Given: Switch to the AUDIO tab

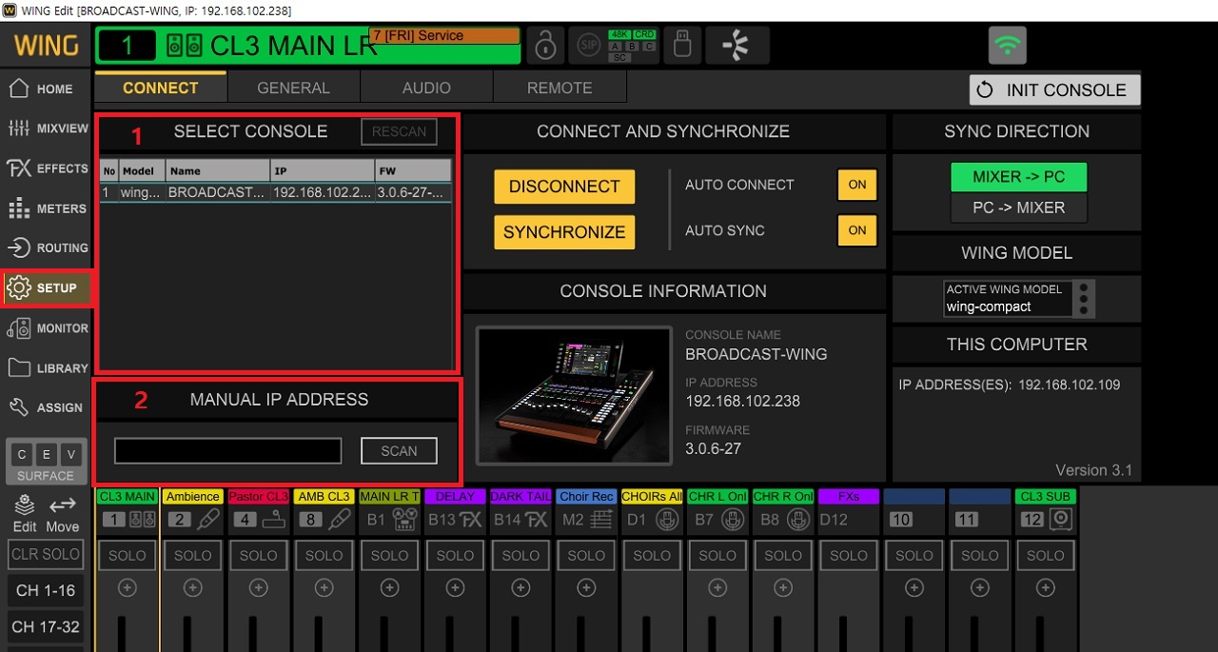Looking at the screenshot, I should coord(426,88).
